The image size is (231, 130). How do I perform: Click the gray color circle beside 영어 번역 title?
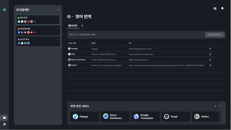coord(69,16)
